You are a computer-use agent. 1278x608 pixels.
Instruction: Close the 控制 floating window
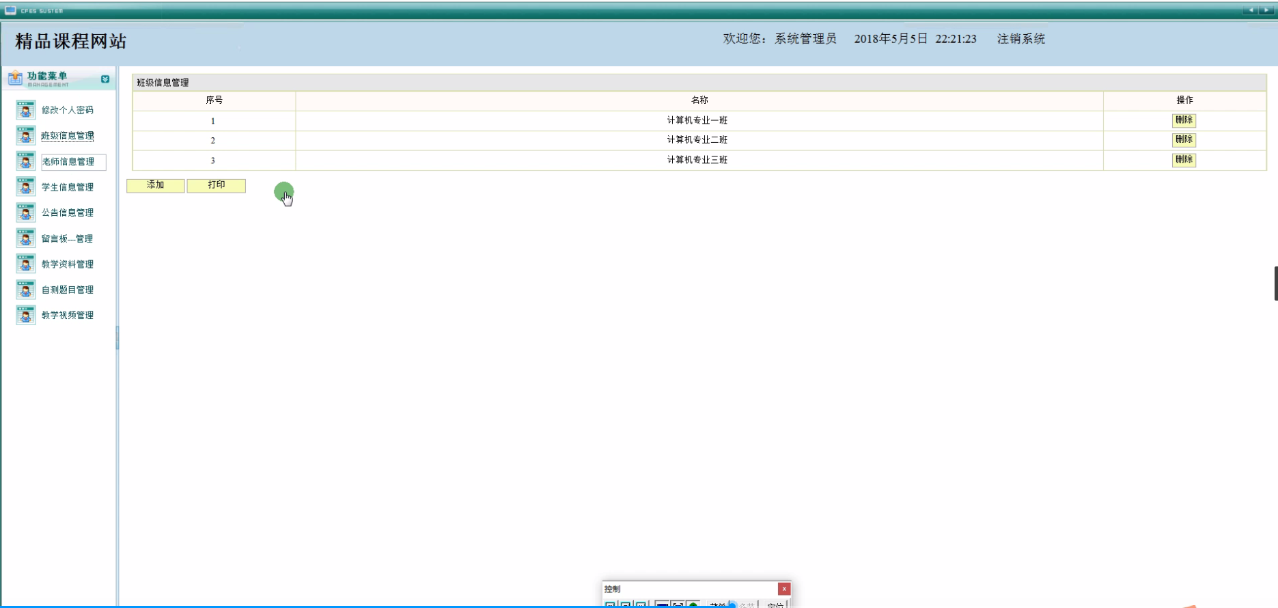pos(784,589)
